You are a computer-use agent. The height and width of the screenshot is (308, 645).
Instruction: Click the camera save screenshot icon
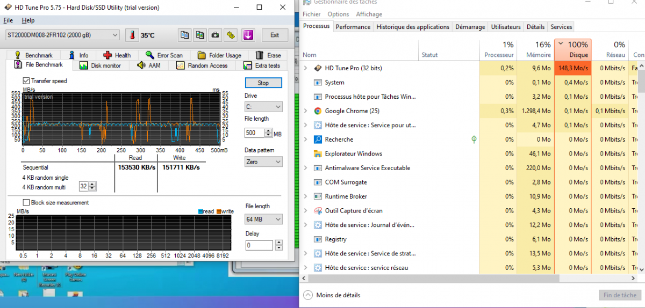pyautogui.click(x=215, y=35)
